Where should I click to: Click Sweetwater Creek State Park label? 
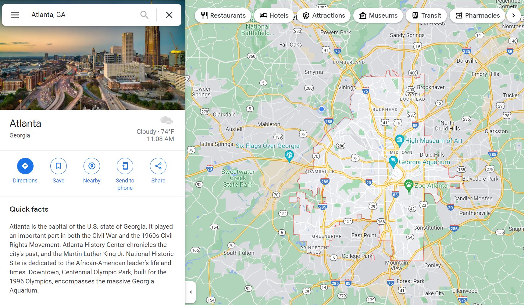click(x=238, y=178)
